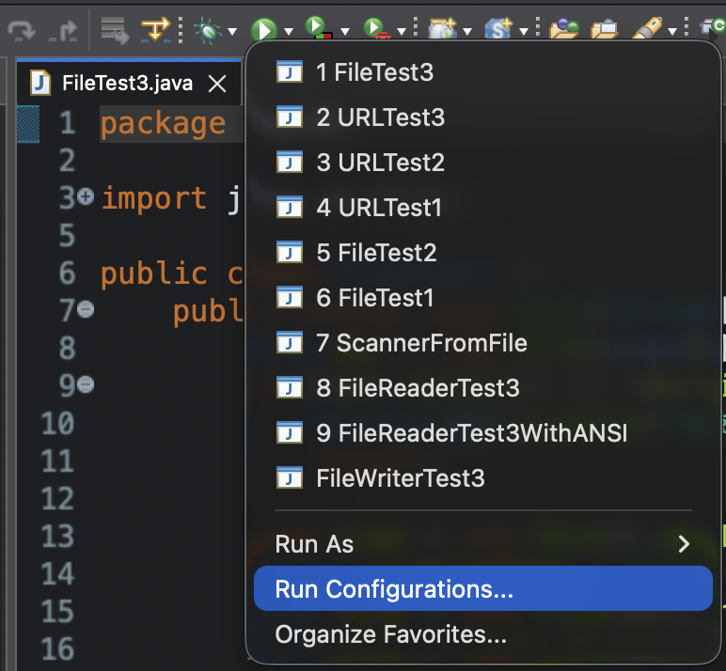Run the FileWriterTest3 entry

point(483,478)
